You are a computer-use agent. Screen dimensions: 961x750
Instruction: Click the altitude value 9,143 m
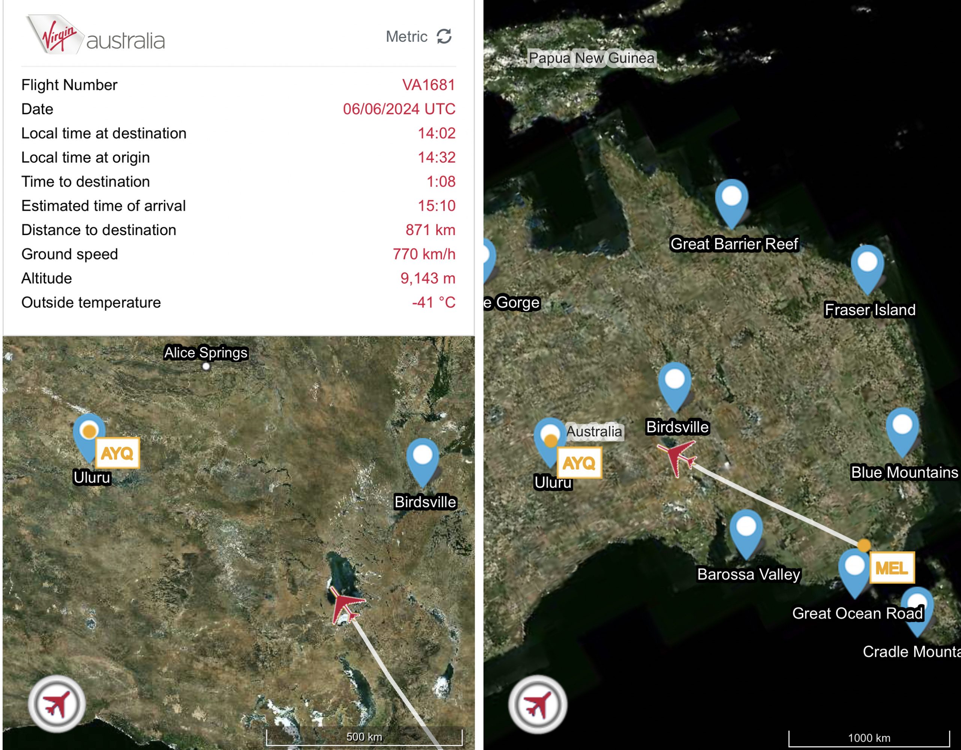coord(428,279)
